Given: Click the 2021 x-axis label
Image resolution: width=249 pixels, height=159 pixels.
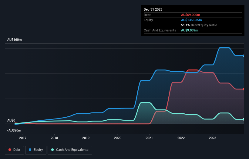Looking at the screenshot, I should pos(149,138).
